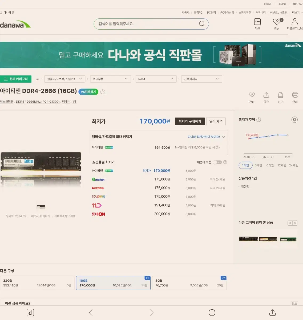Tap the browser forward arrow
Image resolution: width=303 pixels, height=320 pixels.
tap(151, 313)
